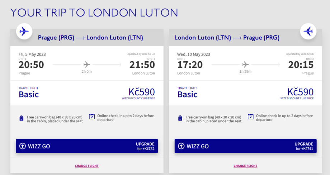The image size is (330, 175).
Task: Click the plane icon above 2h 0m duration
Action: tap(86, 65)
